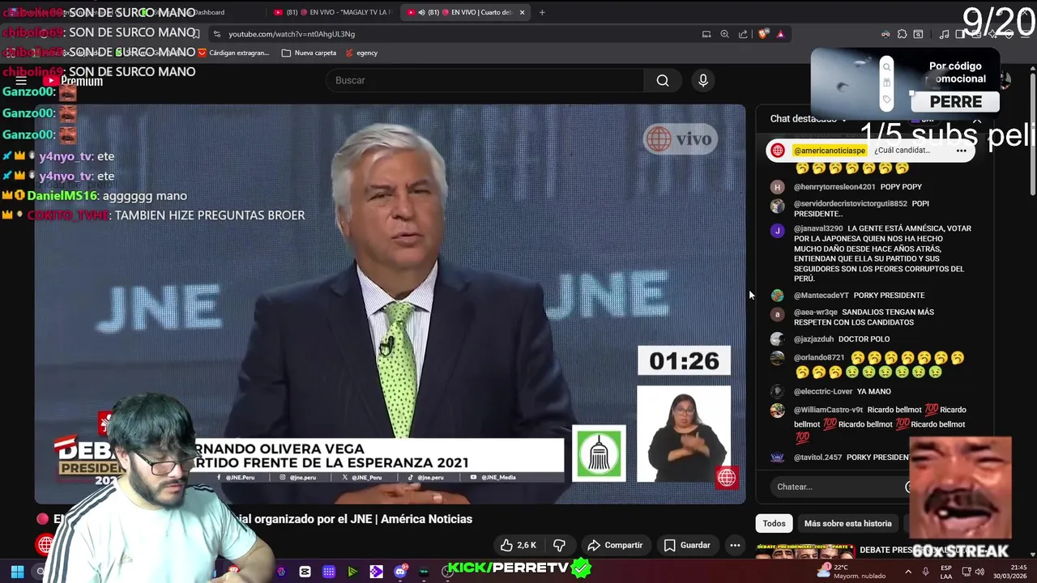Expand the Chat destacado dropdown
Screen dimensions: 1037x583
809,118
